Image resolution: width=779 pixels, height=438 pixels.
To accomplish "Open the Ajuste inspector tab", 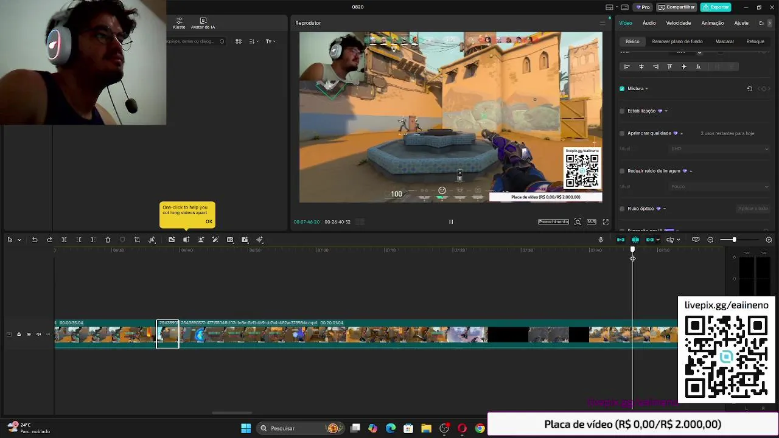I will [x=741, y=23].
